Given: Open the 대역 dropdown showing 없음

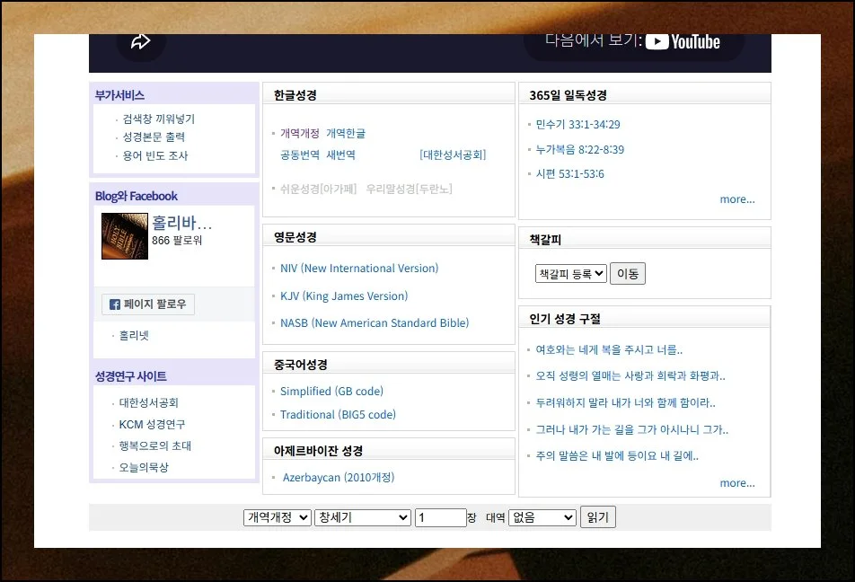Looking at the screenshot, I should [542, 516].
